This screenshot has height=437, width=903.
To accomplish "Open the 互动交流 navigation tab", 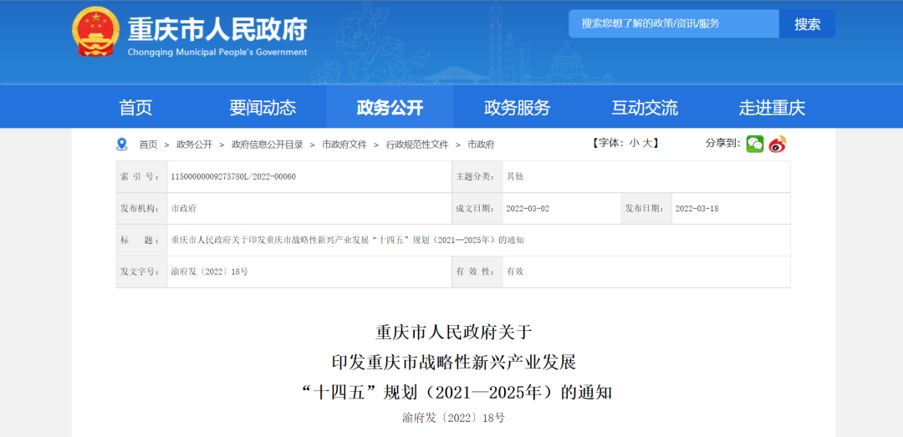I will point(645,107).
